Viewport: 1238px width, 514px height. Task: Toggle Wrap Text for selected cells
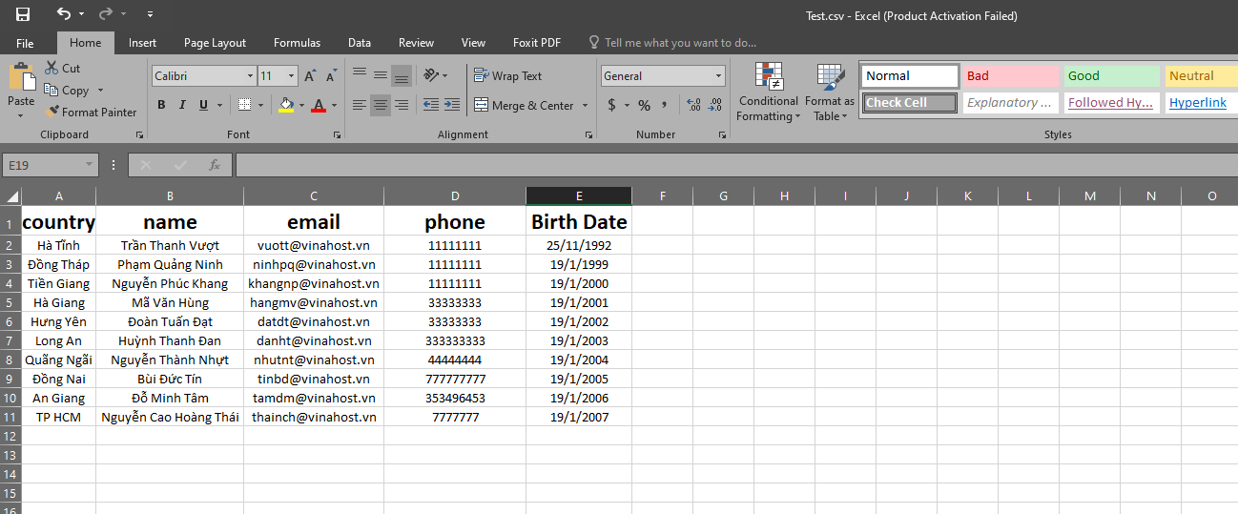(x=508, y=76)
